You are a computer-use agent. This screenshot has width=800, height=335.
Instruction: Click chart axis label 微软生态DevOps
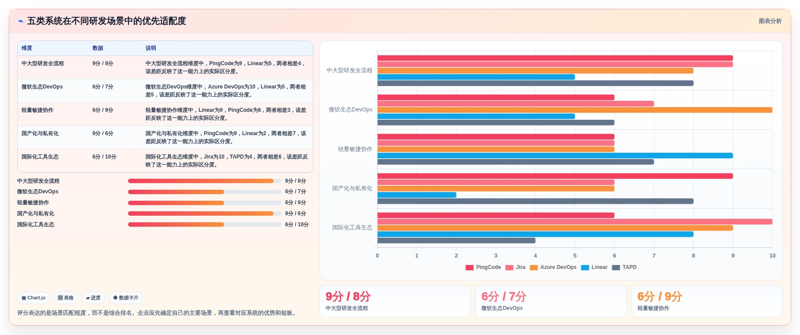[350, 110]
